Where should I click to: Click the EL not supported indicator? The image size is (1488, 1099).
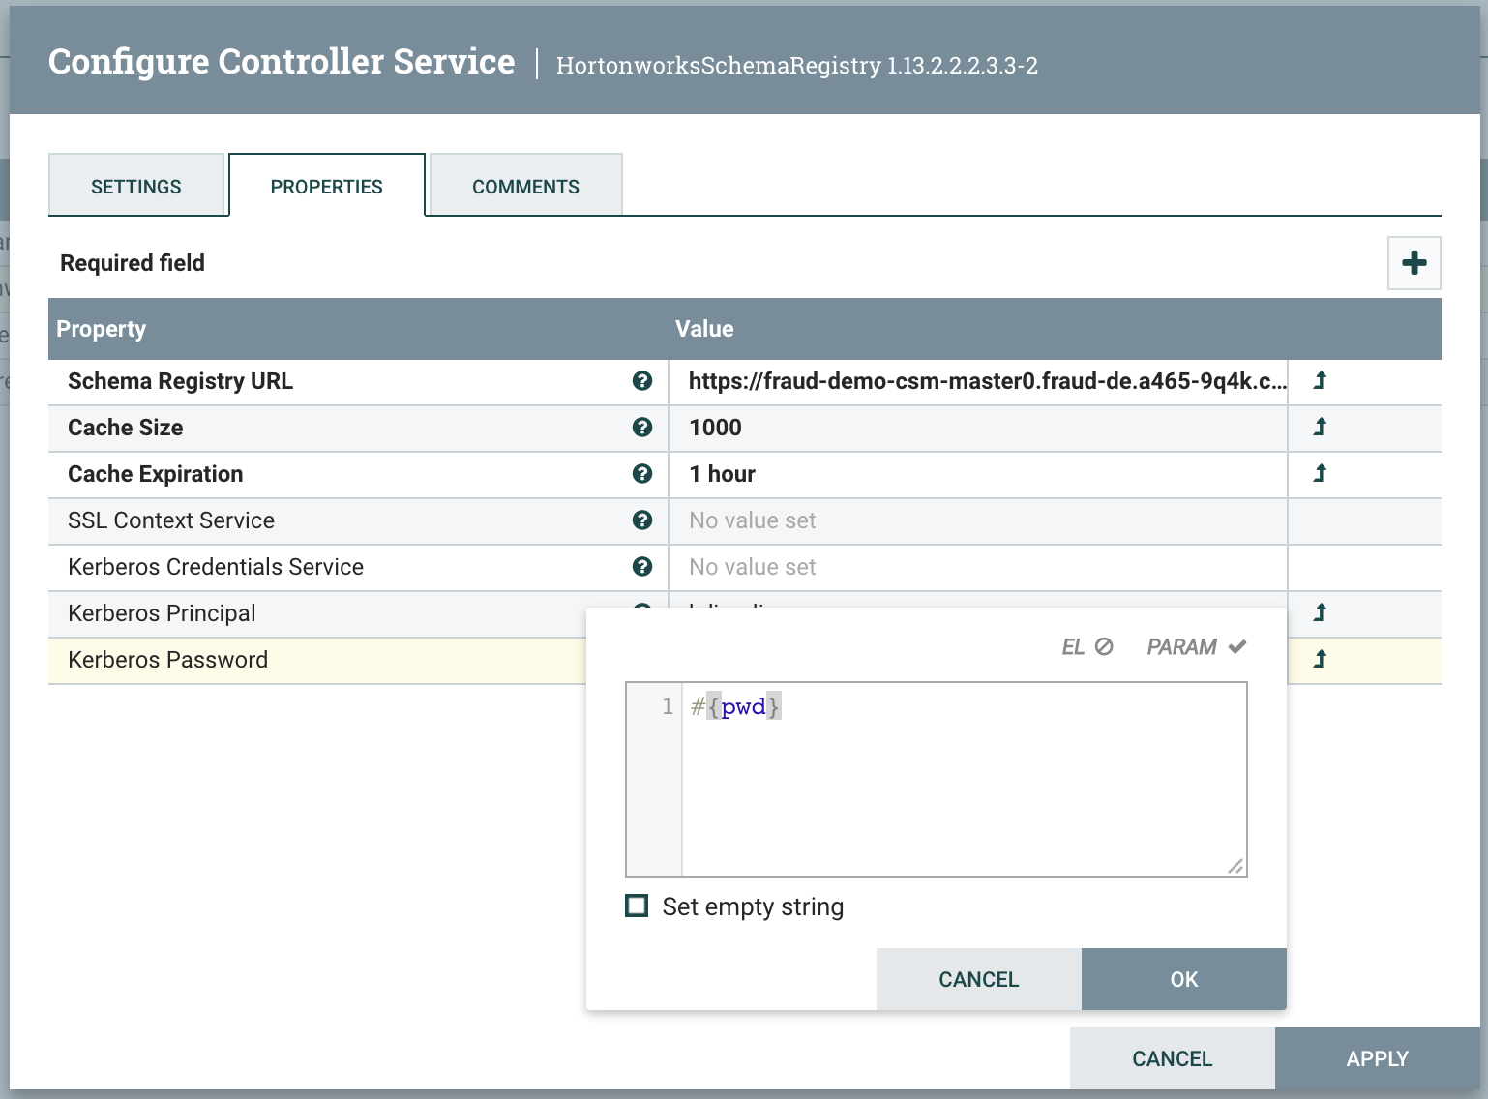(1087, 647)
